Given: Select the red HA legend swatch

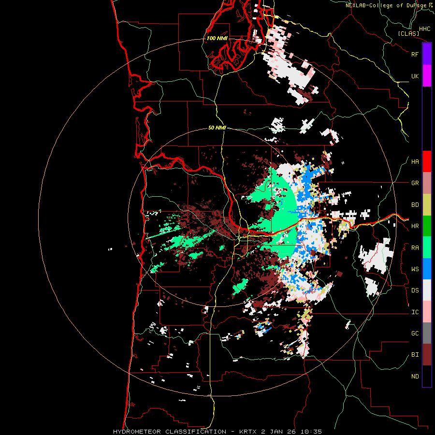Looking at the screenshot, I should pos(427,161).
